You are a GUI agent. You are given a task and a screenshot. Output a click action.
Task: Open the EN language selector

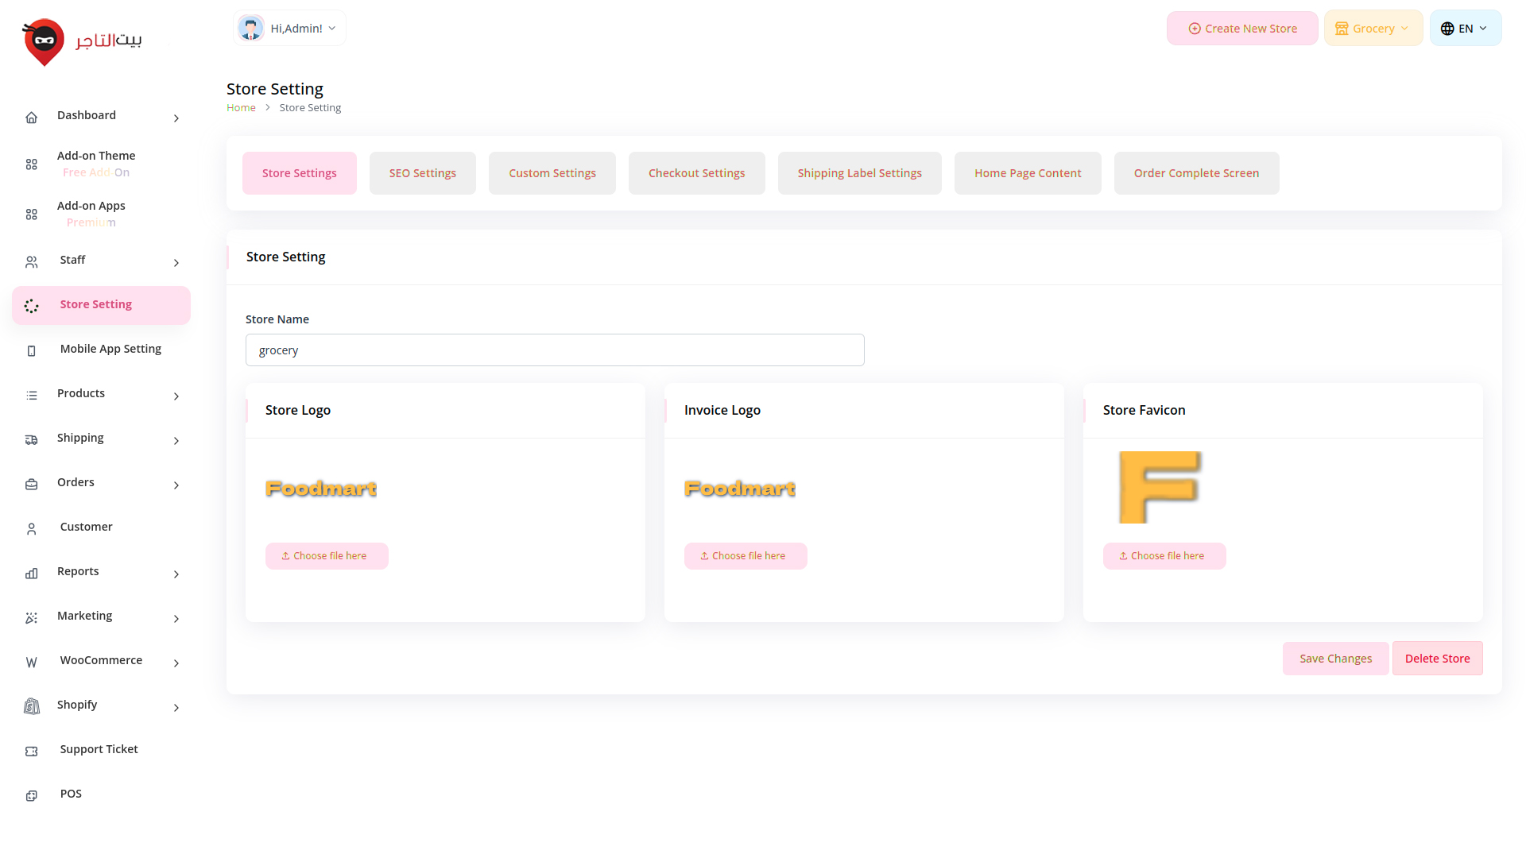[x=1465, y=29]
